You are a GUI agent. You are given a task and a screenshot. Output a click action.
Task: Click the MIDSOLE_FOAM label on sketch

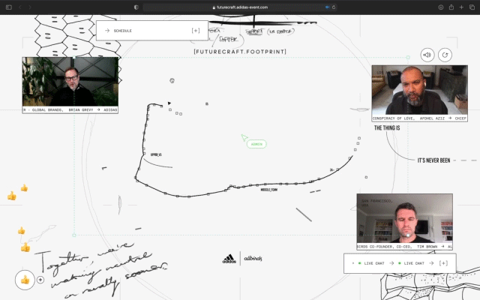(x=269, y=190)
